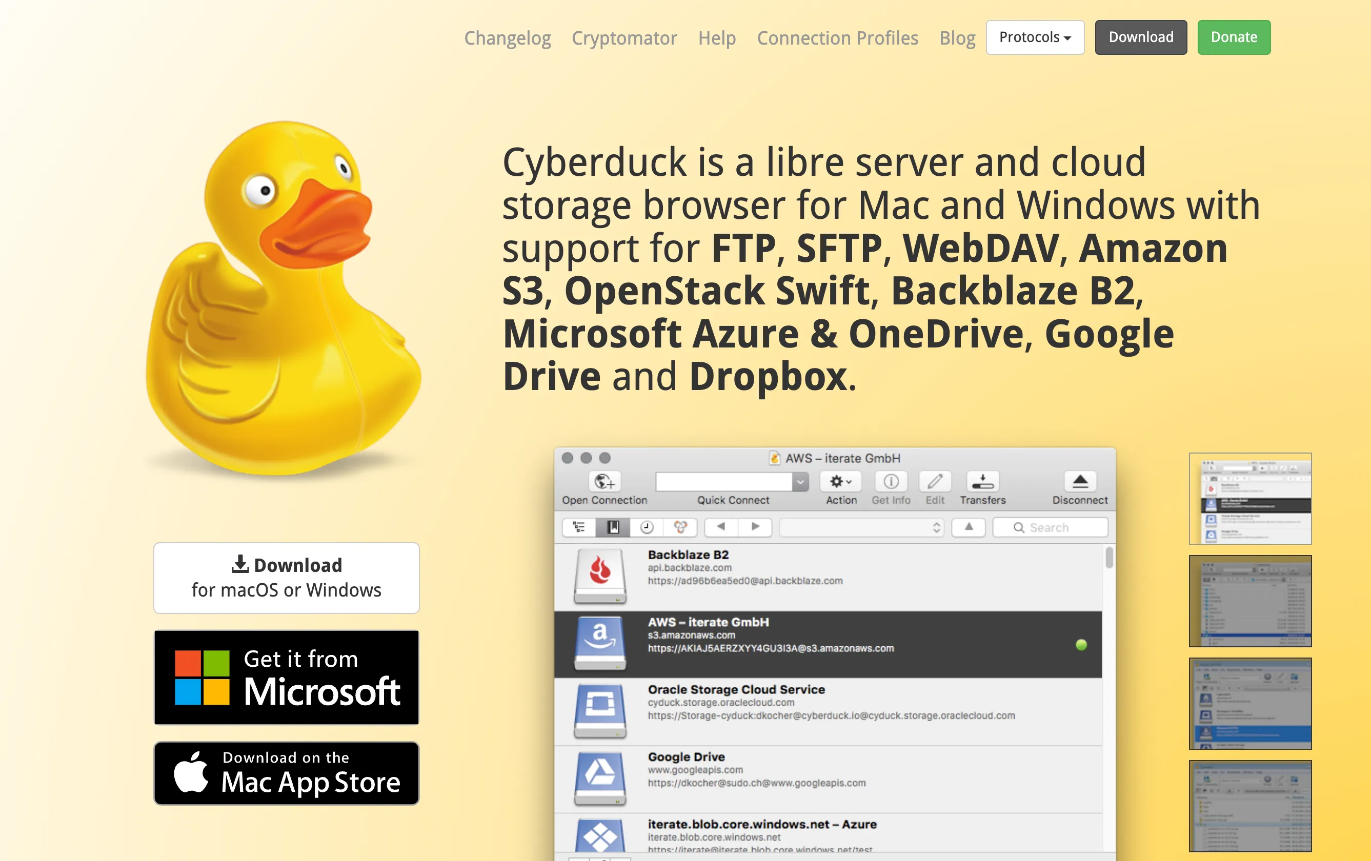Open the Transfers icon
Screen dimensions: 1371x861
click(x=982, y=481)
